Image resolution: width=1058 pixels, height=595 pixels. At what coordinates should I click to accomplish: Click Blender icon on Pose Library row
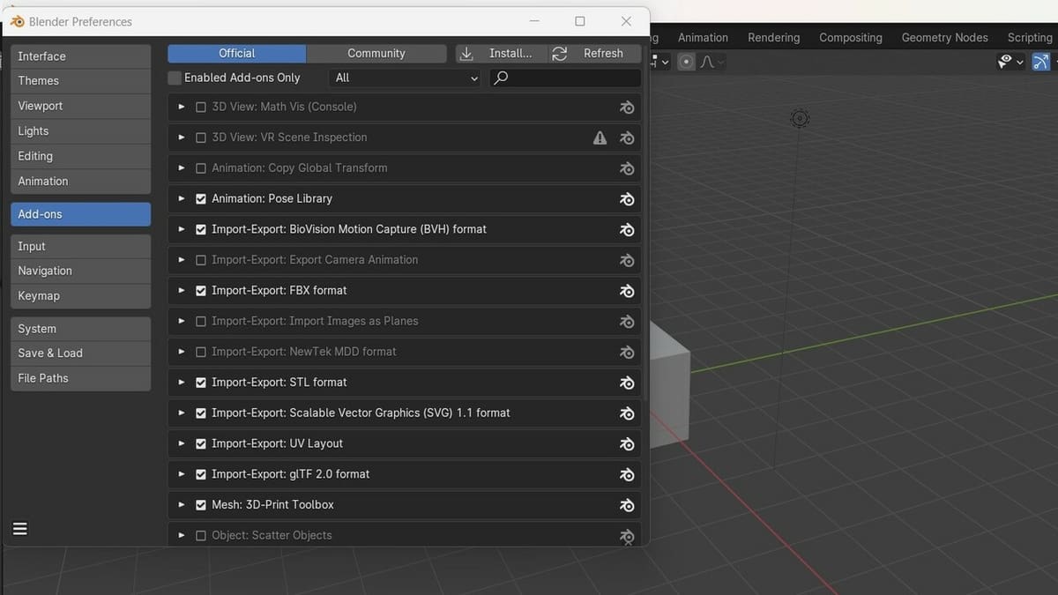627,199
